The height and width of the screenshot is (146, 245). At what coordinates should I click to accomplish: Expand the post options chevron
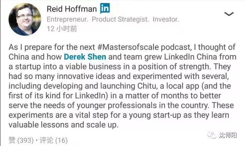click(229, 14)
